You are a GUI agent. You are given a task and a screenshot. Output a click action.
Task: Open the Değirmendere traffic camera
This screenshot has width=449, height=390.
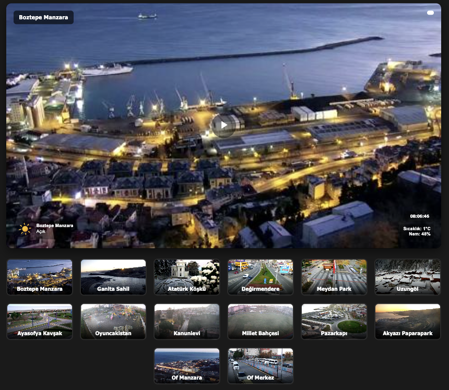pyautogui.click(x=261, y=277)
